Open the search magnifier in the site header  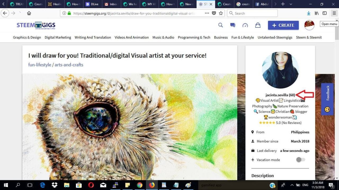point(220,25)
